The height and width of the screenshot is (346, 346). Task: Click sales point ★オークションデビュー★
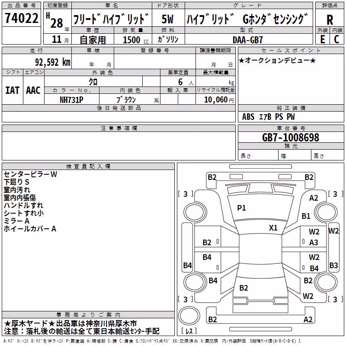[x=278, y=60]
